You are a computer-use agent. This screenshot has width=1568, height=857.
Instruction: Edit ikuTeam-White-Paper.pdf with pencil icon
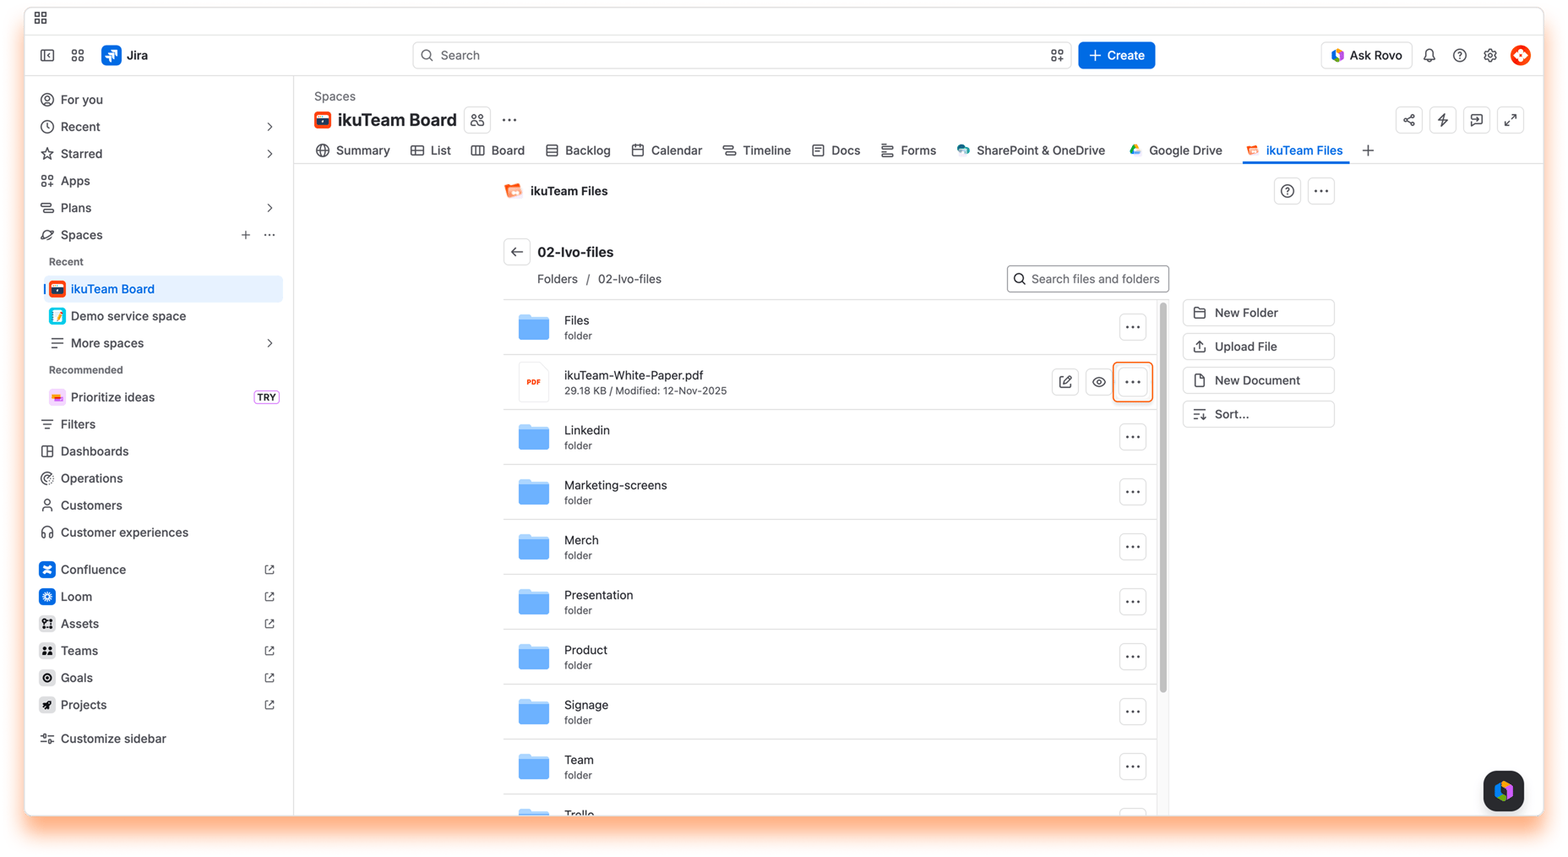click(x=1064, y=382)
